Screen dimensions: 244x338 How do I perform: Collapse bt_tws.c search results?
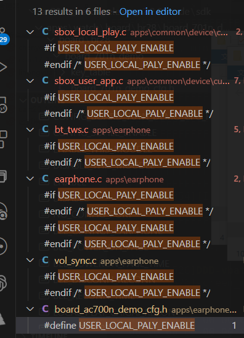point(30,130)
